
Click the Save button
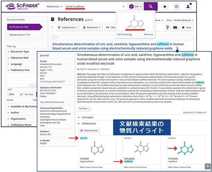point(187,27)
